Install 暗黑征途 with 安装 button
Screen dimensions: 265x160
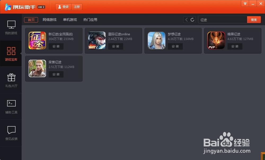point(235,46)
